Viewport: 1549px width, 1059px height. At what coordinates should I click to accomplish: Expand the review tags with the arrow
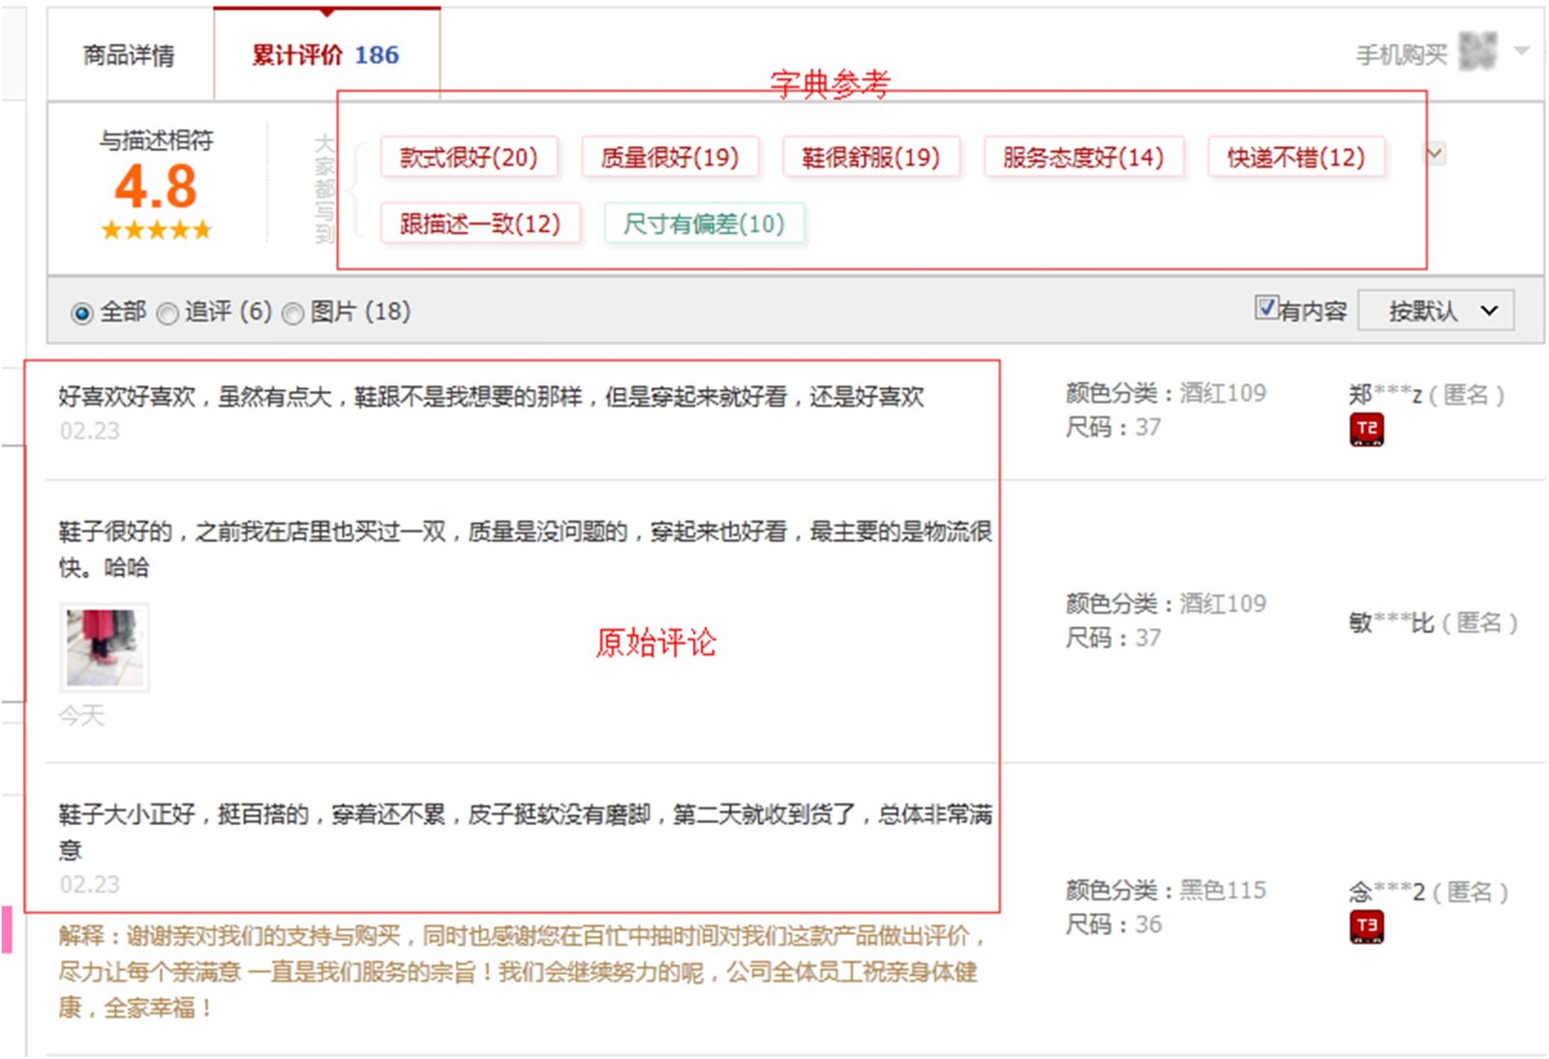tap(1435, 154)
